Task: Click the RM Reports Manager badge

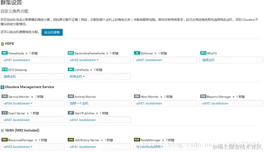Action: (x=203, y=96)
